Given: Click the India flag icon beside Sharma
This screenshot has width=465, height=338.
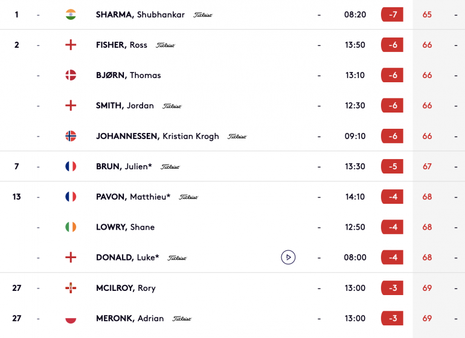Looking at the screenshot, I should point(71,15).
